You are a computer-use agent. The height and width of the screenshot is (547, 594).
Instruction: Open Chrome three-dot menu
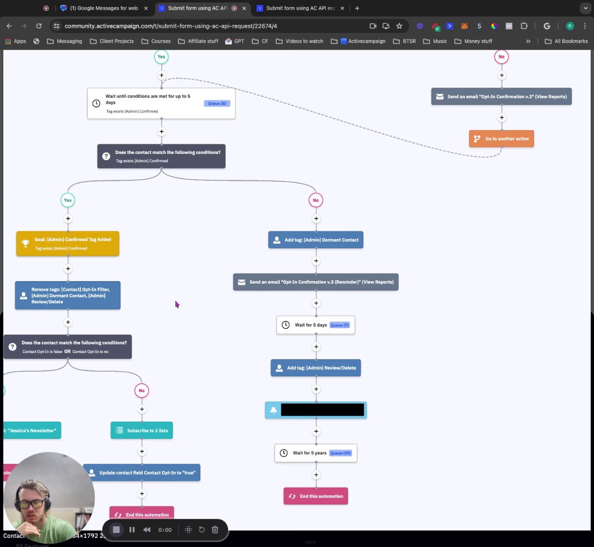[x=585, y=26]
